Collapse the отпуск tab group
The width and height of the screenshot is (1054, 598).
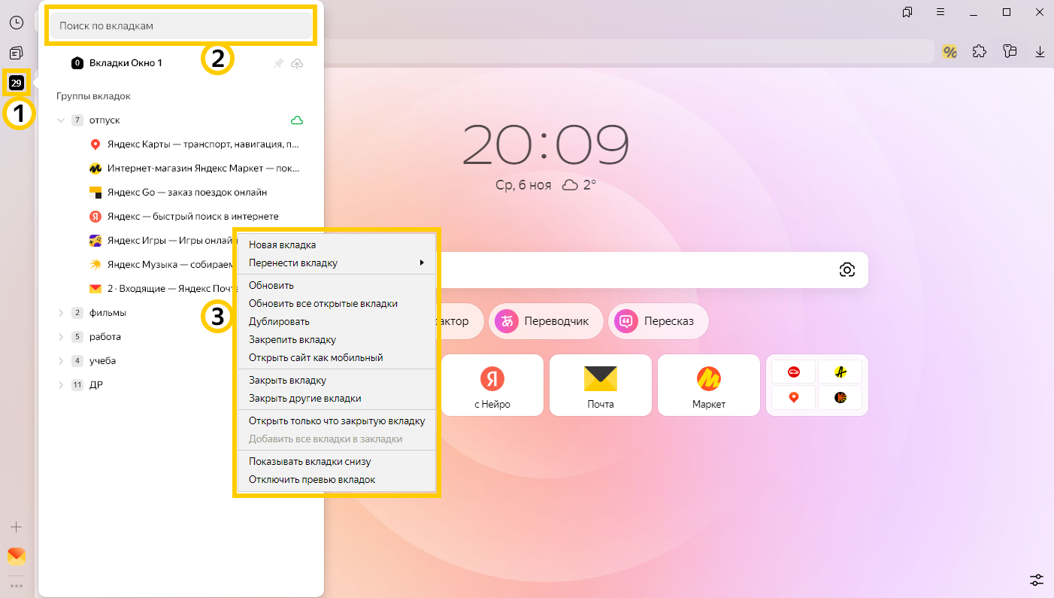point(61,120)
